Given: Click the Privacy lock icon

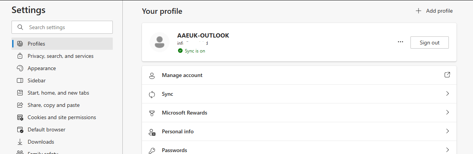Looking at the screenshot, I should (x=20, y=56).
